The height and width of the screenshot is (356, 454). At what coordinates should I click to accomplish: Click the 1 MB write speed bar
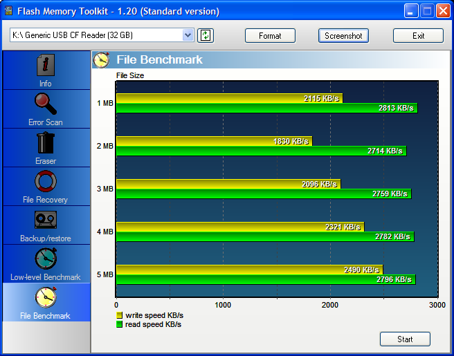228,98
